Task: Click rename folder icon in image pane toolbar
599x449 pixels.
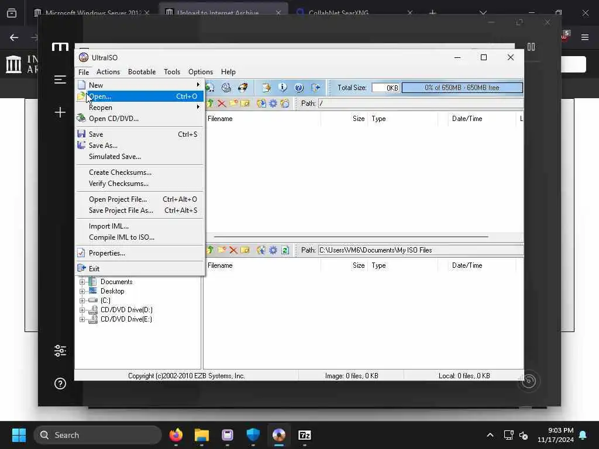Action: point(245,103)
